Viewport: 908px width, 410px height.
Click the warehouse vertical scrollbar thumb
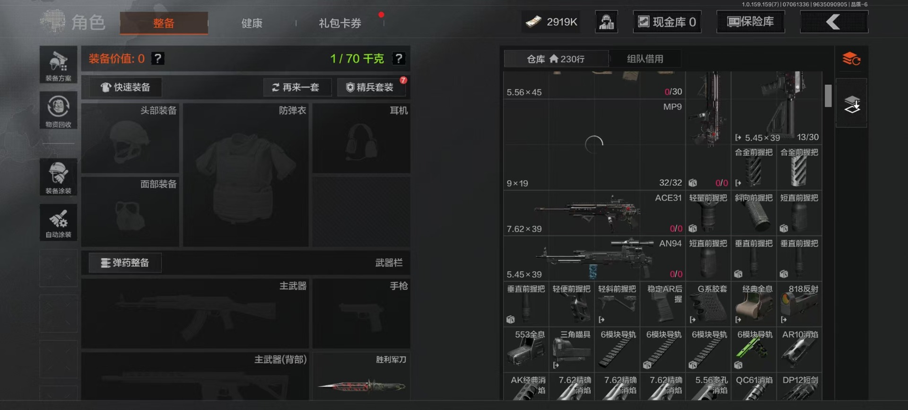click(828, 96)
